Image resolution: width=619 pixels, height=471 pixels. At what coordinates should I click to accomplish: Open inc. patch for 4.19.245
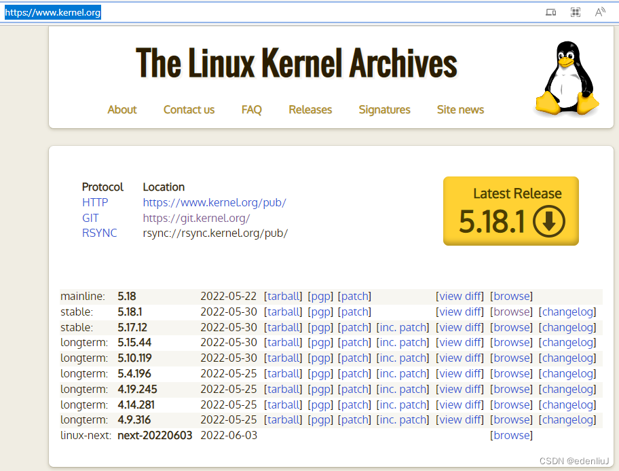click(x=402, y=390)
